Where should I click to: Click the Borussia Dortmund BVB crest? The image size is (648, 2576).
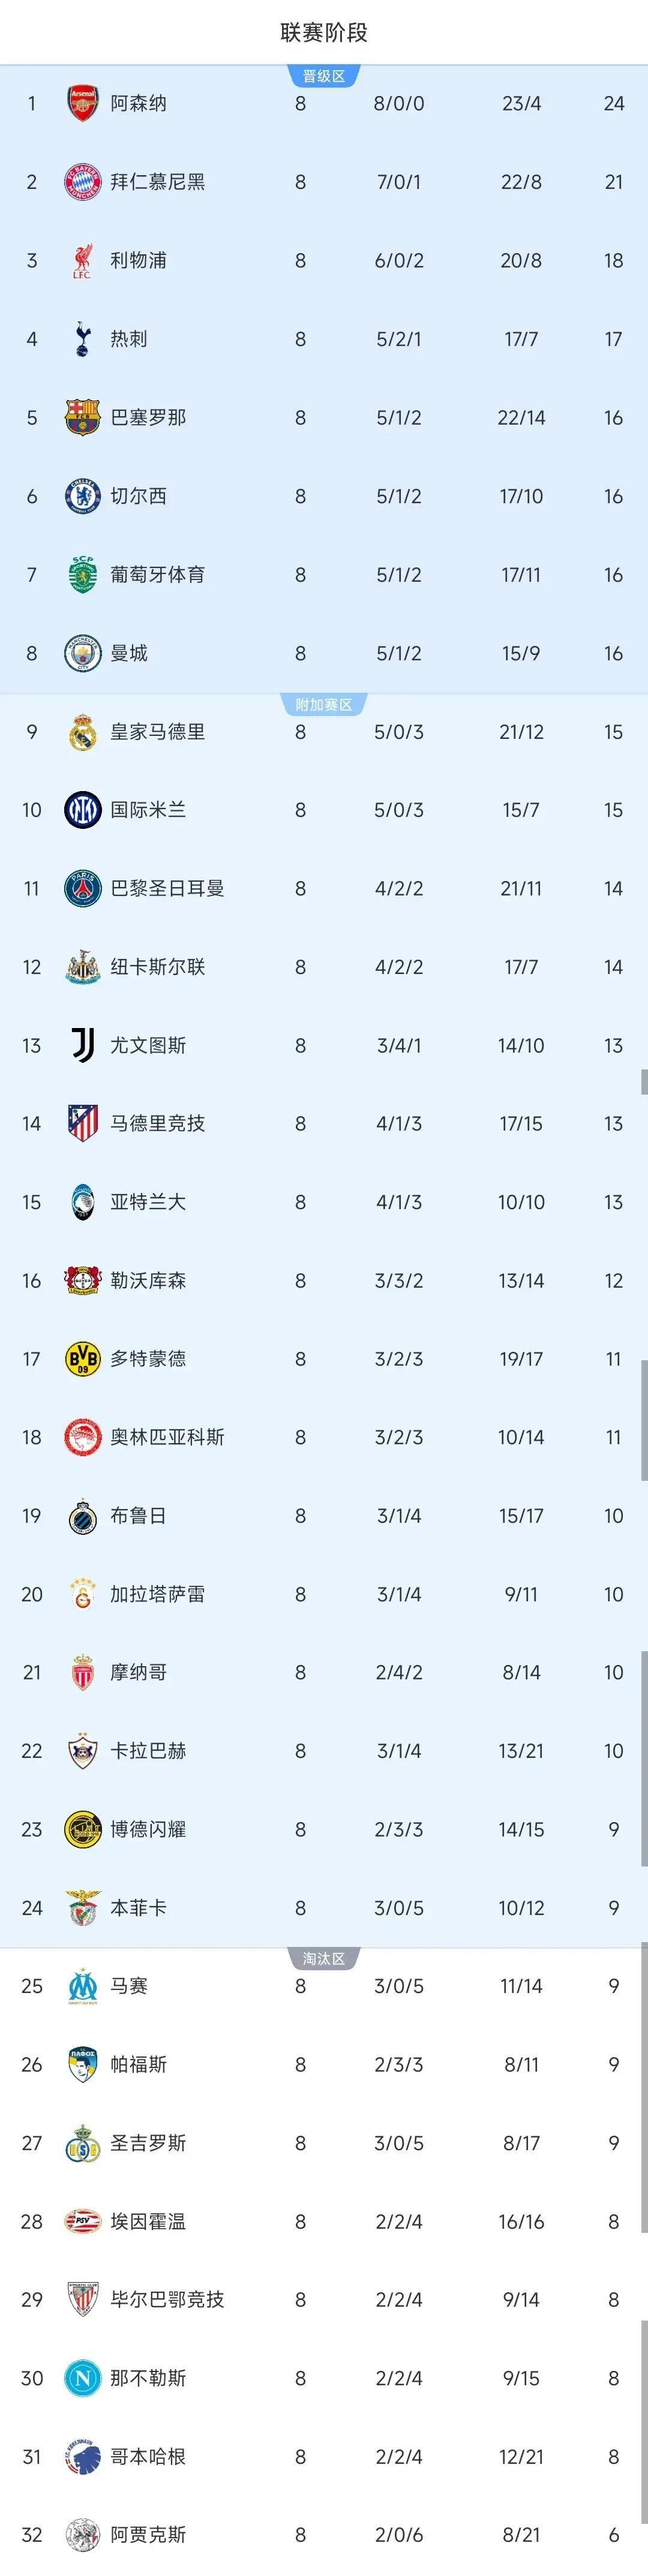coord(82,1359)
